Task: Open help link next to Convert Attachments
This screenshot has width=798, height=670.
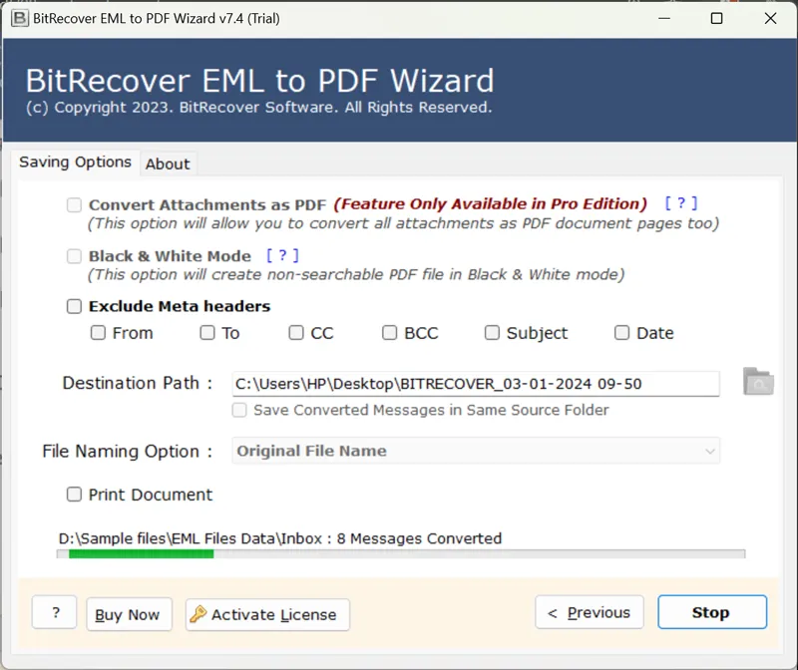Action: pyautogui.click(x=681, y=203)
